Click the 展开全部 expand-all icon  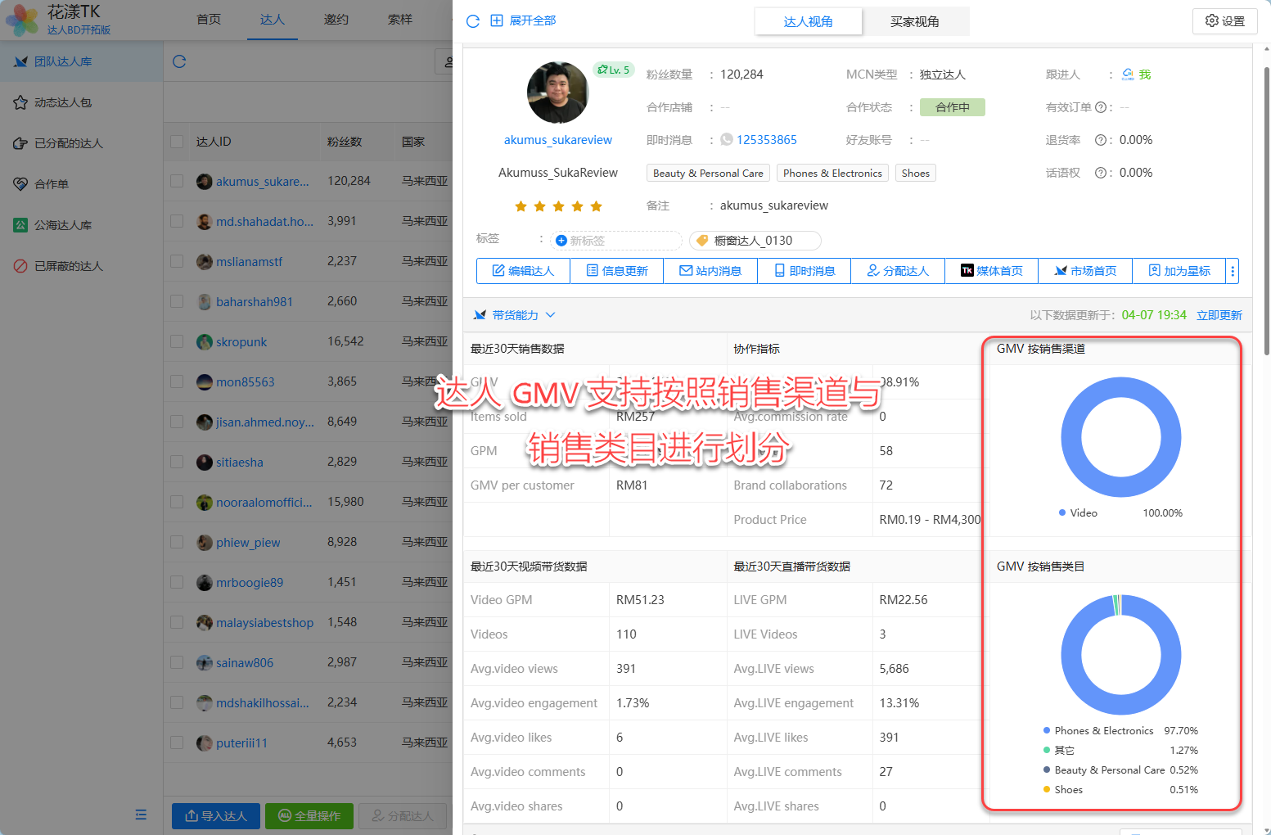point(497,20)
